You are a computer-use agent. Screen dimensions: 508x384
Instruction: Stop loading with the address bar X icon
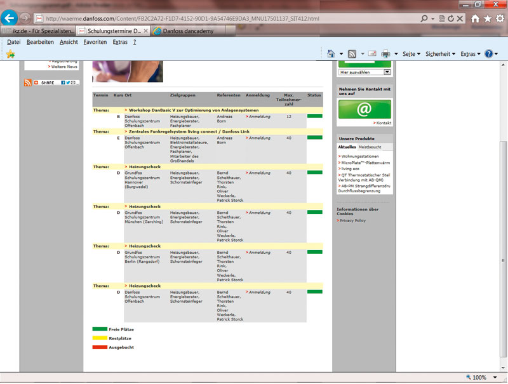coord(460,18)
